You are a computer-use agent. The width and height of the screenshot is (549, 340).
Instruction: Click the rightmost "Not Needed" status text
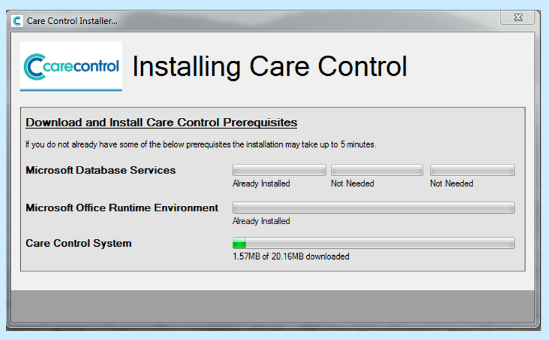pos(451,184)
